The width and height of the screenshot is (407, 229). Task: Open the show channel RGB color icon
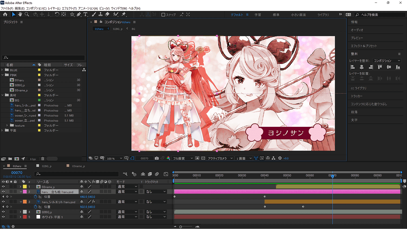coord(168,158)
